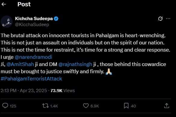Image resolution: width=176 pixels, height=117 pixels.
Task: Like the post with the heart icon
Action: (86, 106)
